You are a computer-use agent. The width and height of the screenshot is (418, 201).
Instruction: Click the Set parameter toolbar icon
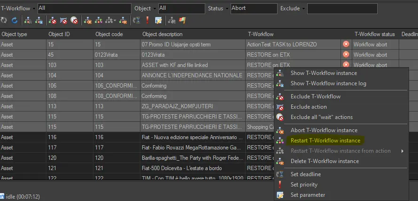coord(159,20)
